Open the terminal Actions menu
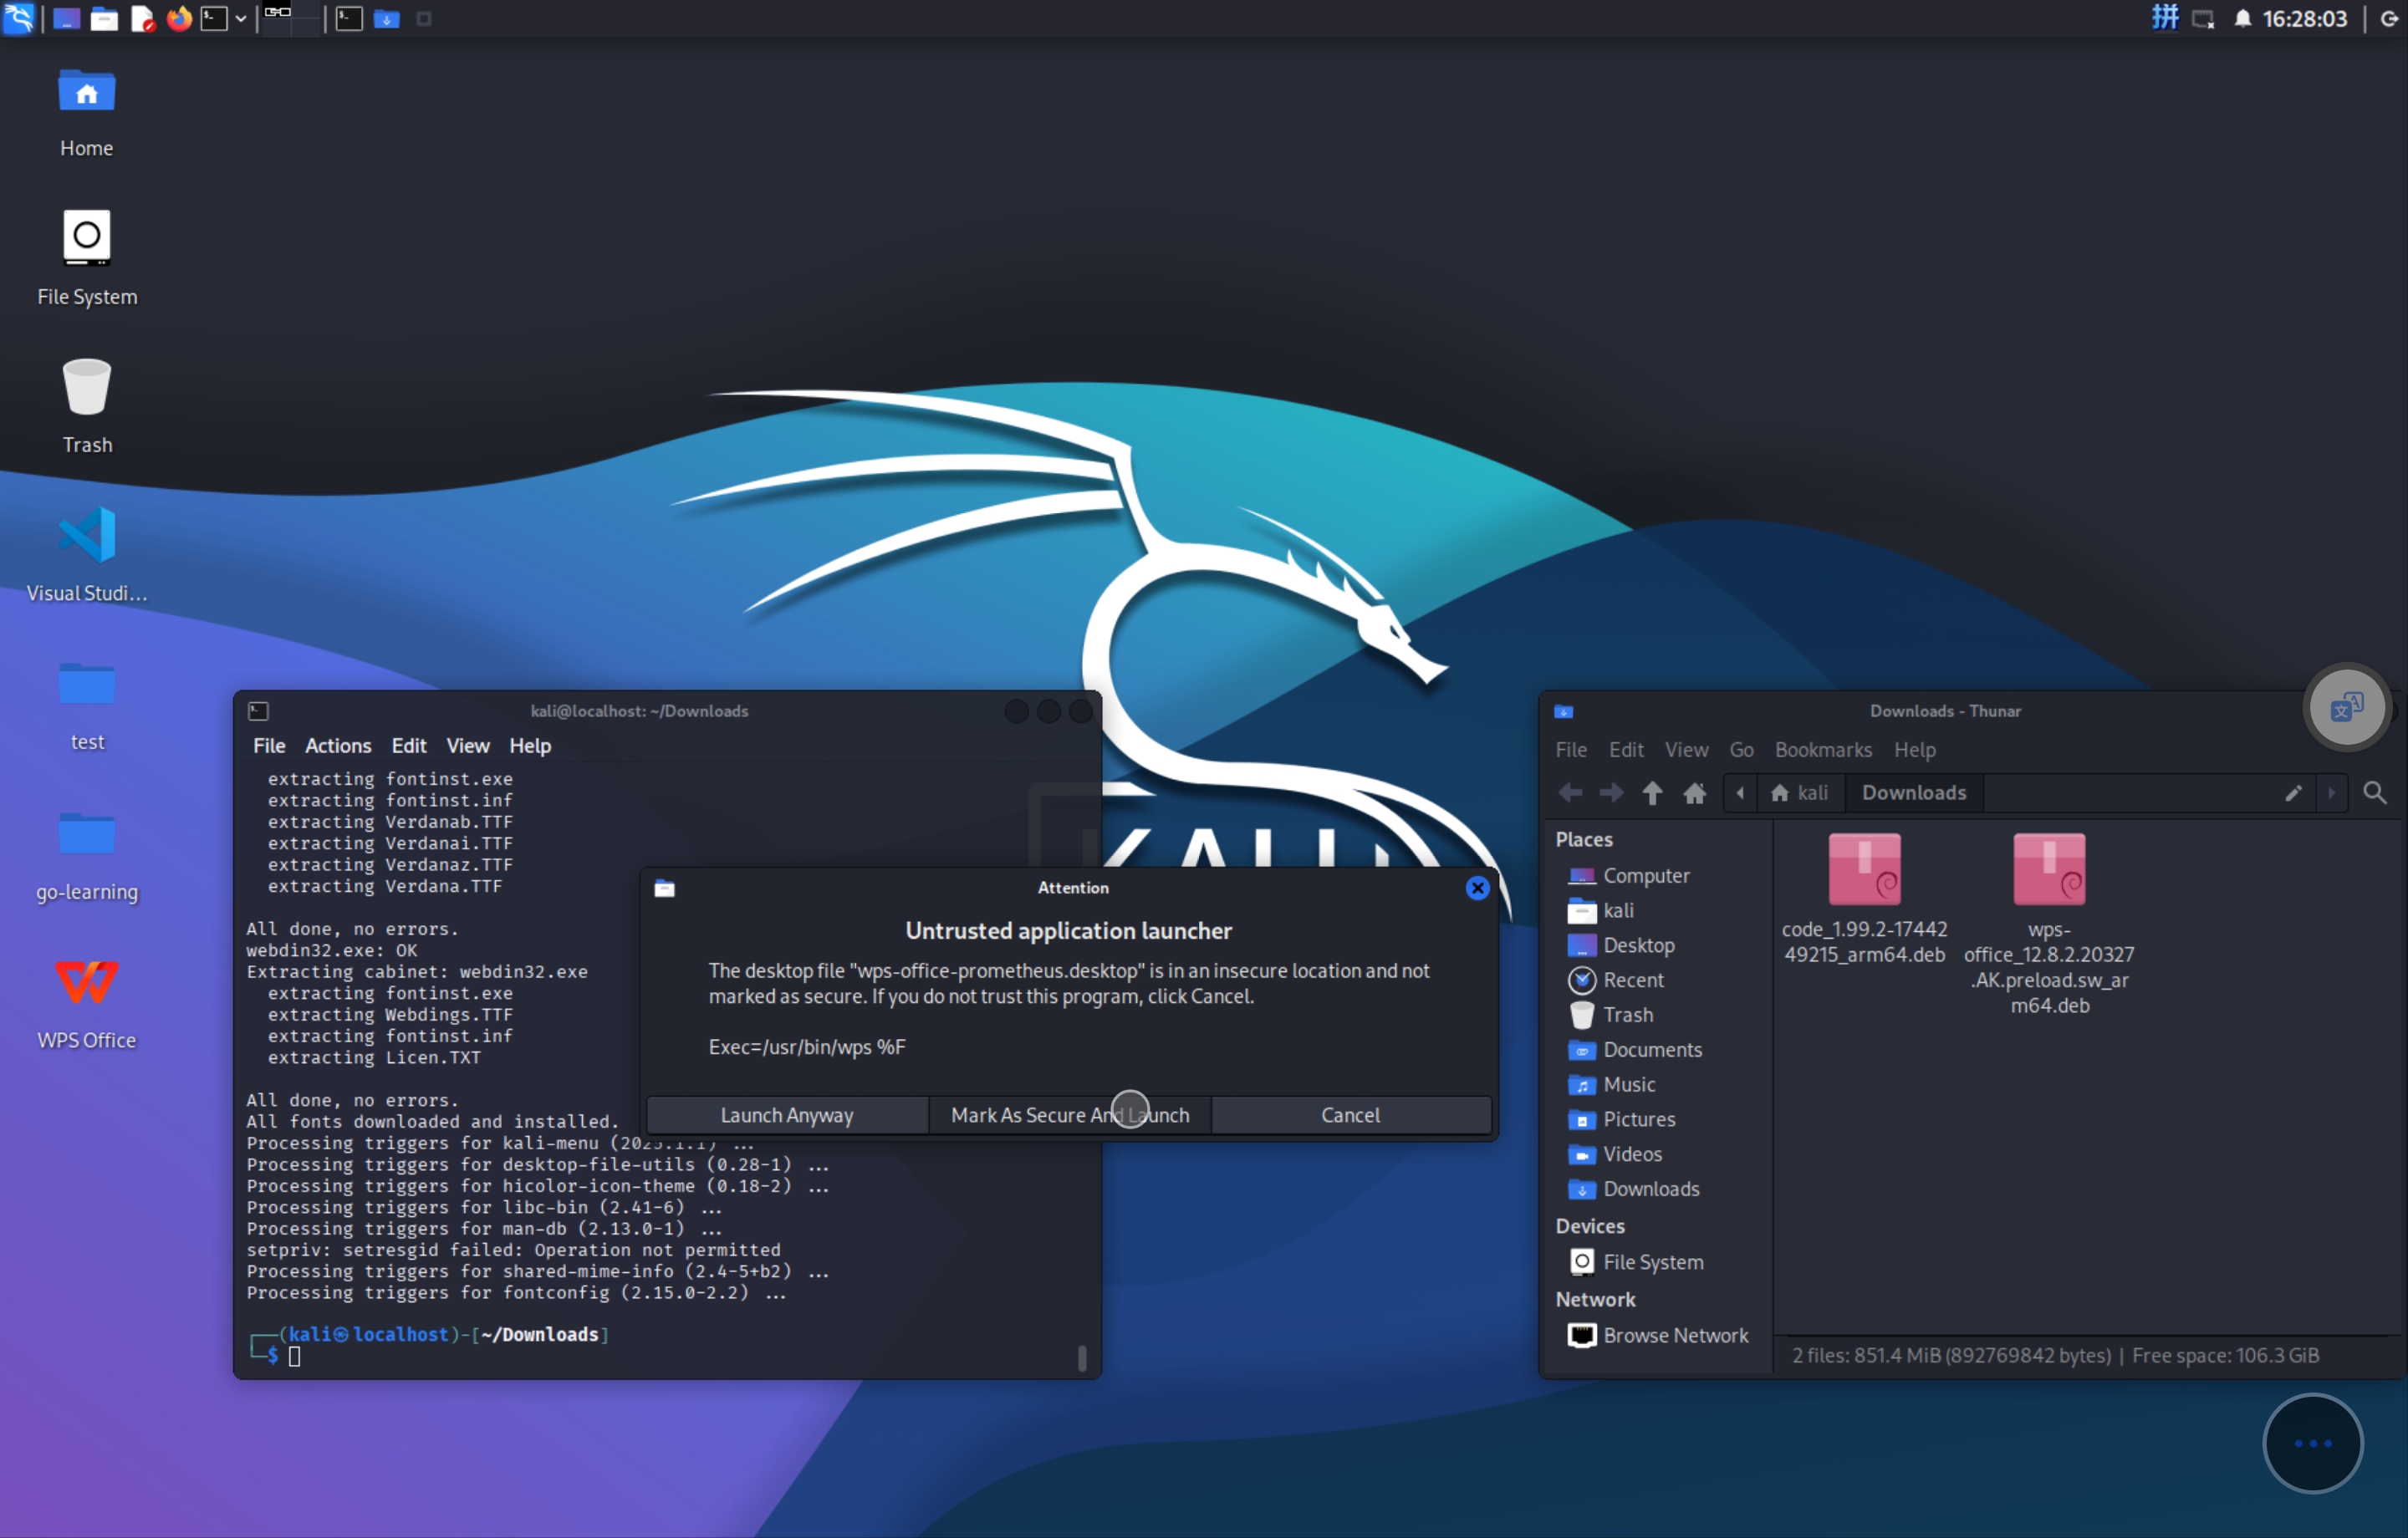Screen dimensions: 2408x1538 337,746
